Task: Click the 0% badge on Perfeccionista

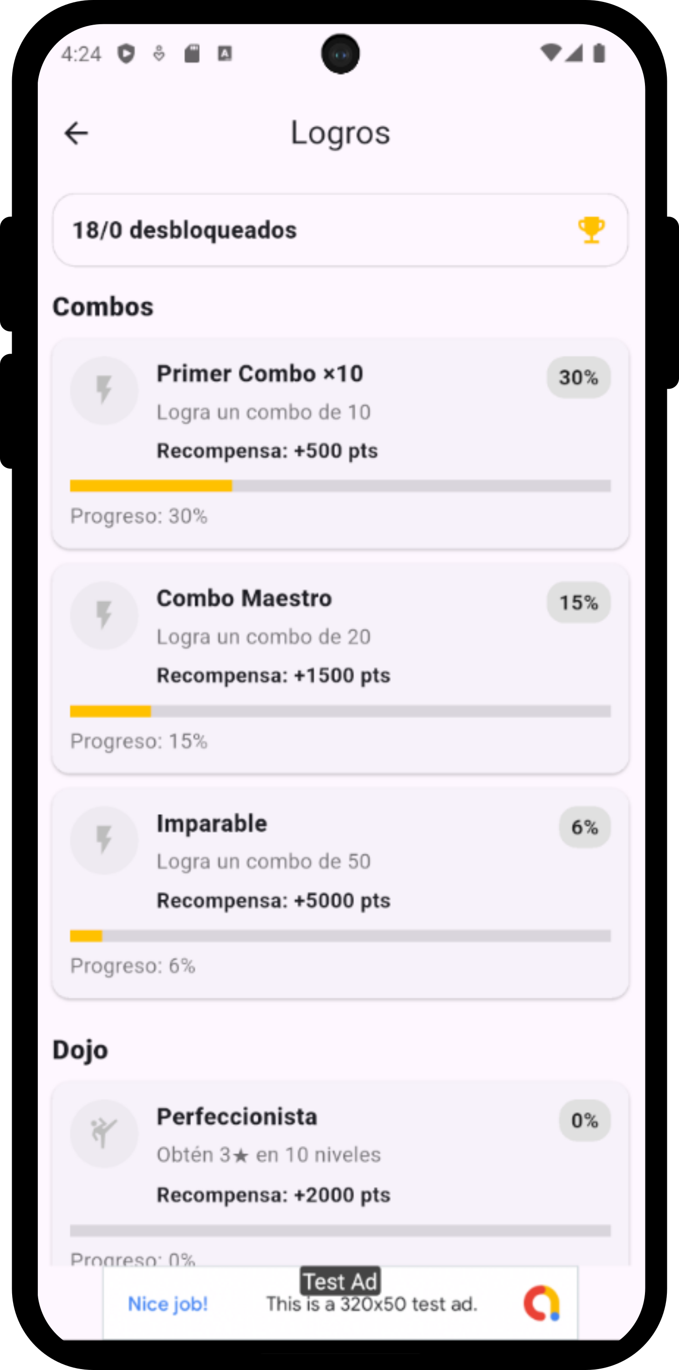Action: click(x=584, y=1121)
